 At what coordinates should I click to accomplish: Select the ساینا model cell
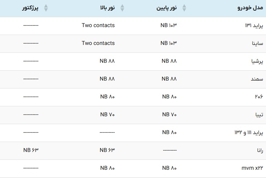(x=257, y=44)
